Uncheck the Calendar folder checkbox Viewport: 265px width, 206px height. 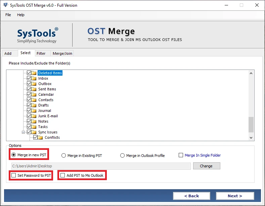[x=29, y=94]
